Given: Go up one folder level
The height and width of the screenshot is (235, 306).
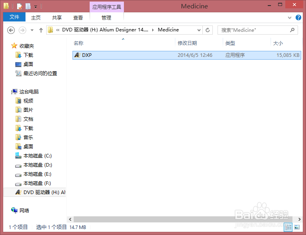Looking at the screenshot, I should 41,30.
